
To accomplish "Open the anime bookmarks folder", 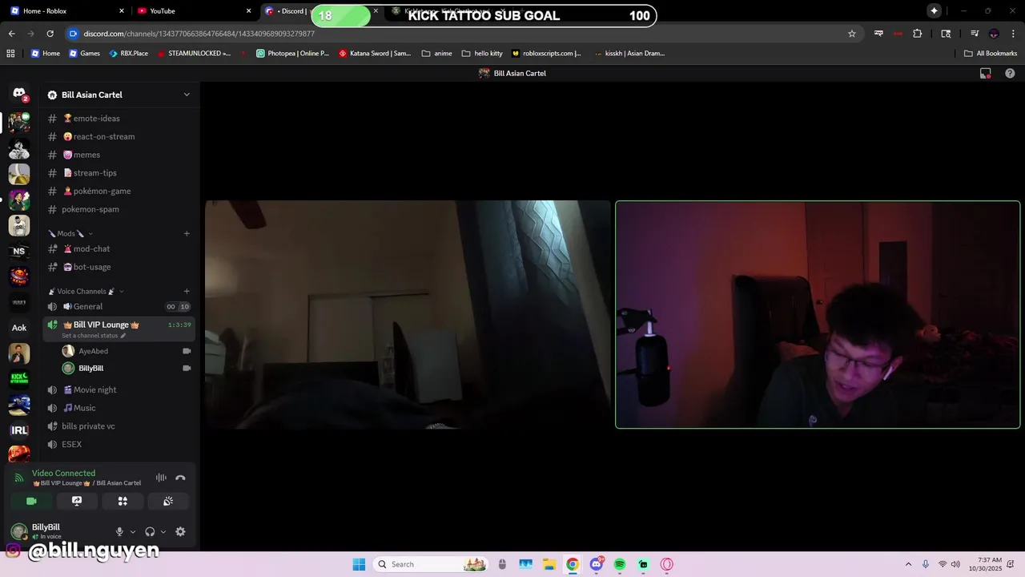I will point(436,54).
